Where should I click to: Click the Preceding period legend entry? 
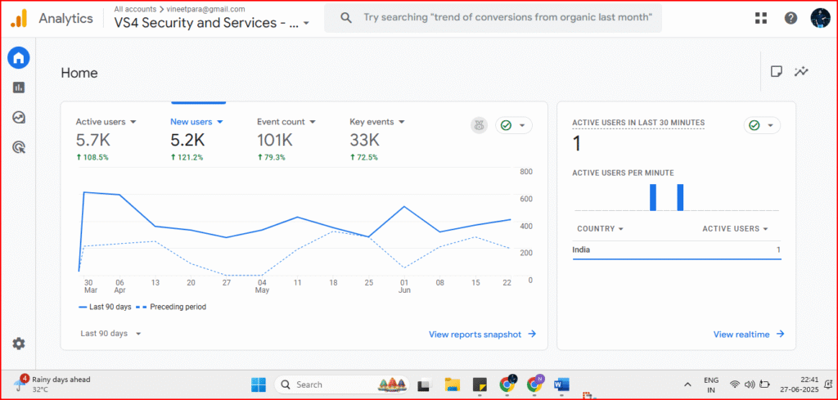[171, 307]
